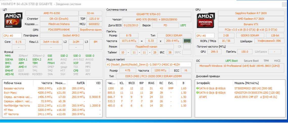Open the CPU #0 selector dropdown
Image resolution: width=288 pixels, height=123 pixels.
(12, 35)
